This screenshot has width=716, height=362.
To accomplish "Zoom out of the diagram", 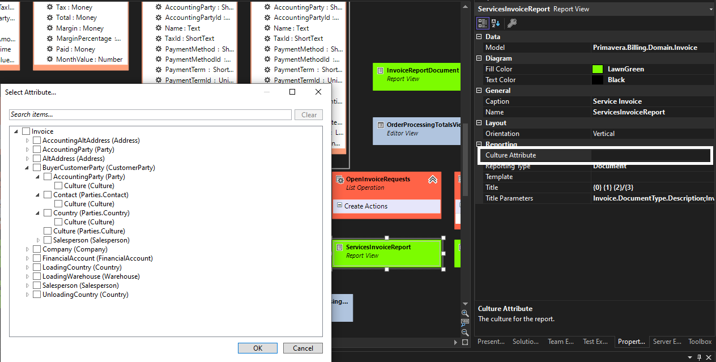I will pyautogui.click(x=465, y=333).
